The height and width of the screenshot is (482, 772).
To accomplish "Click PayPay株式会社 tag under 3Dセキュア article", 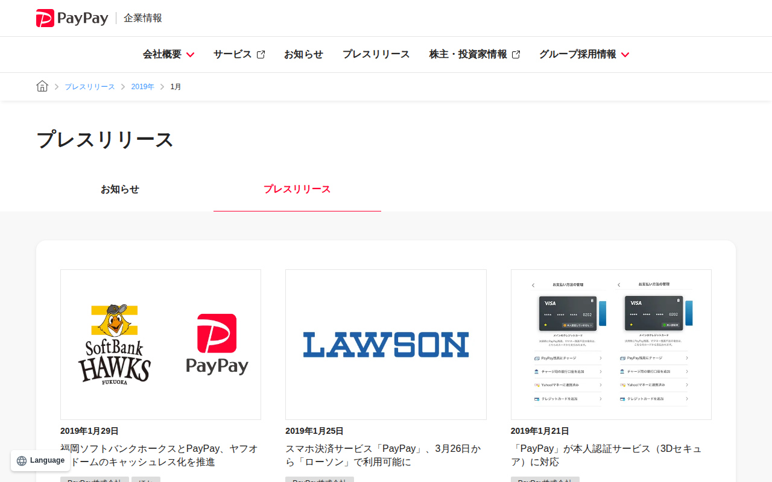I will [545, 480].
